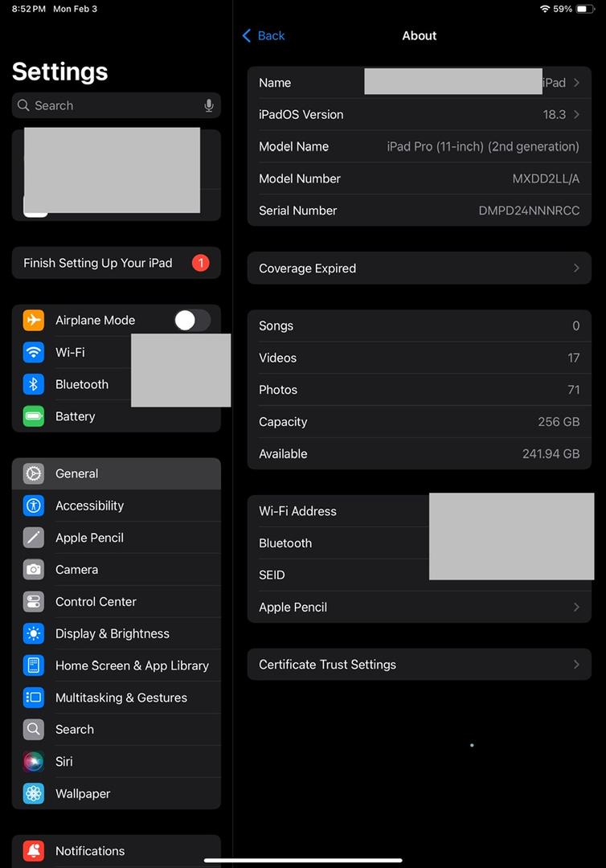Tap the Accessibility icon
Image resolution: width=606 pixels, height=868 pixels.
coord(34,506)
